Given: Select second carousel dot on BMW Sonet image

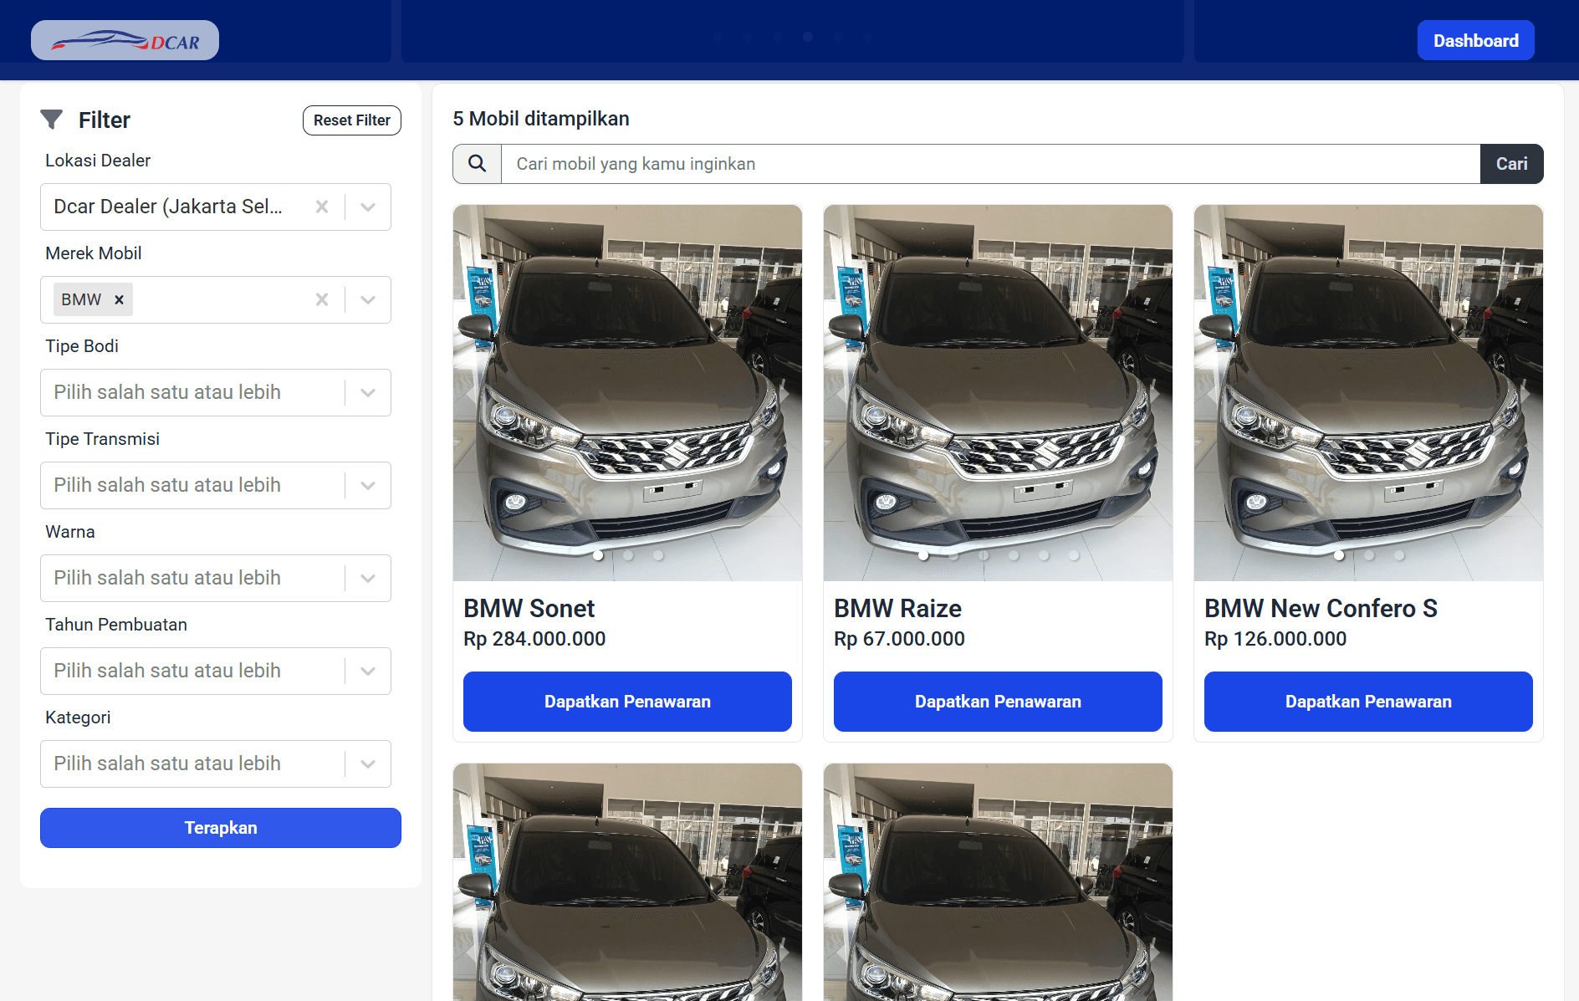Looking at the screenshot, I should point(628,555).
